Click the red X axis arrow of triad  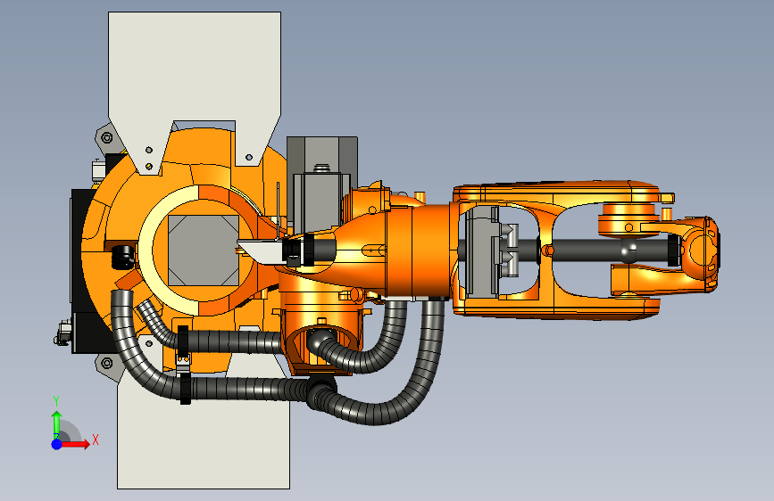(x=75, y=444)
